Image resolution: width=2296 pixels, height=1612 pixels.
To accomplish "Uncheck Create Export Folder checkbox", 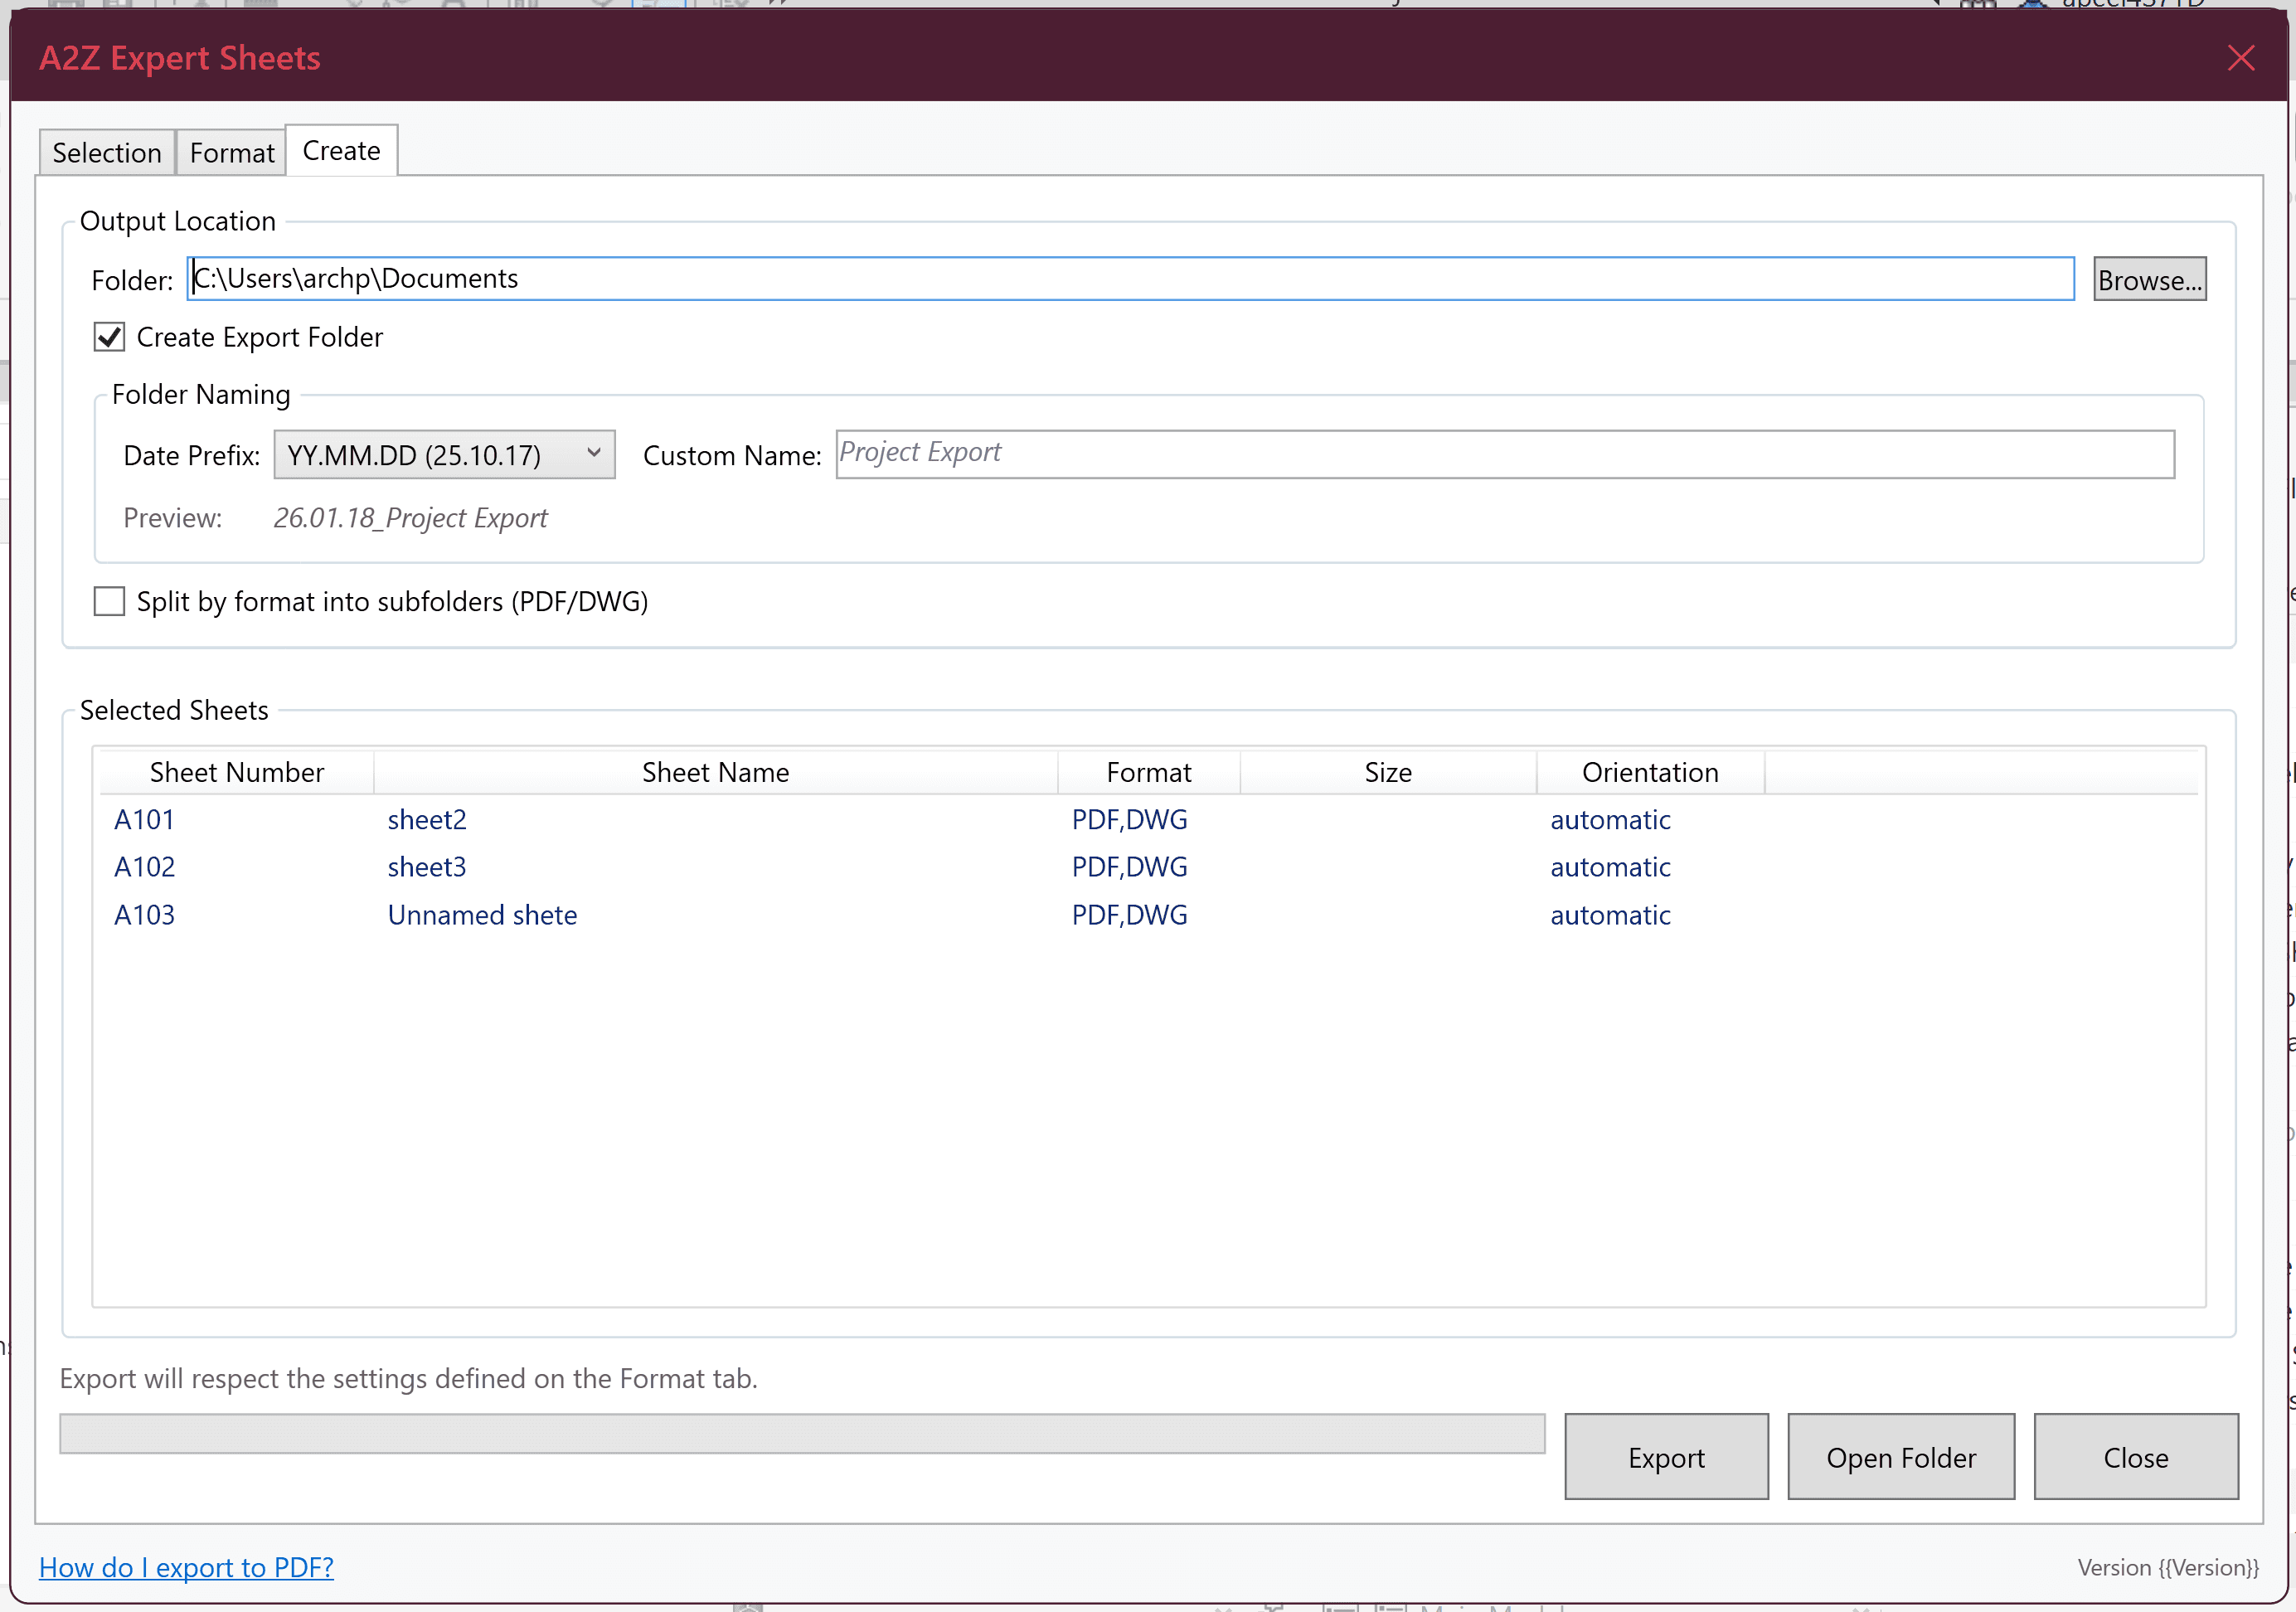I will [109, 337].
